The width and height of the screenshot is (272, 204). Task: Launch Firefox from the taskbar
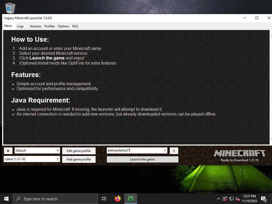(118, 199)
